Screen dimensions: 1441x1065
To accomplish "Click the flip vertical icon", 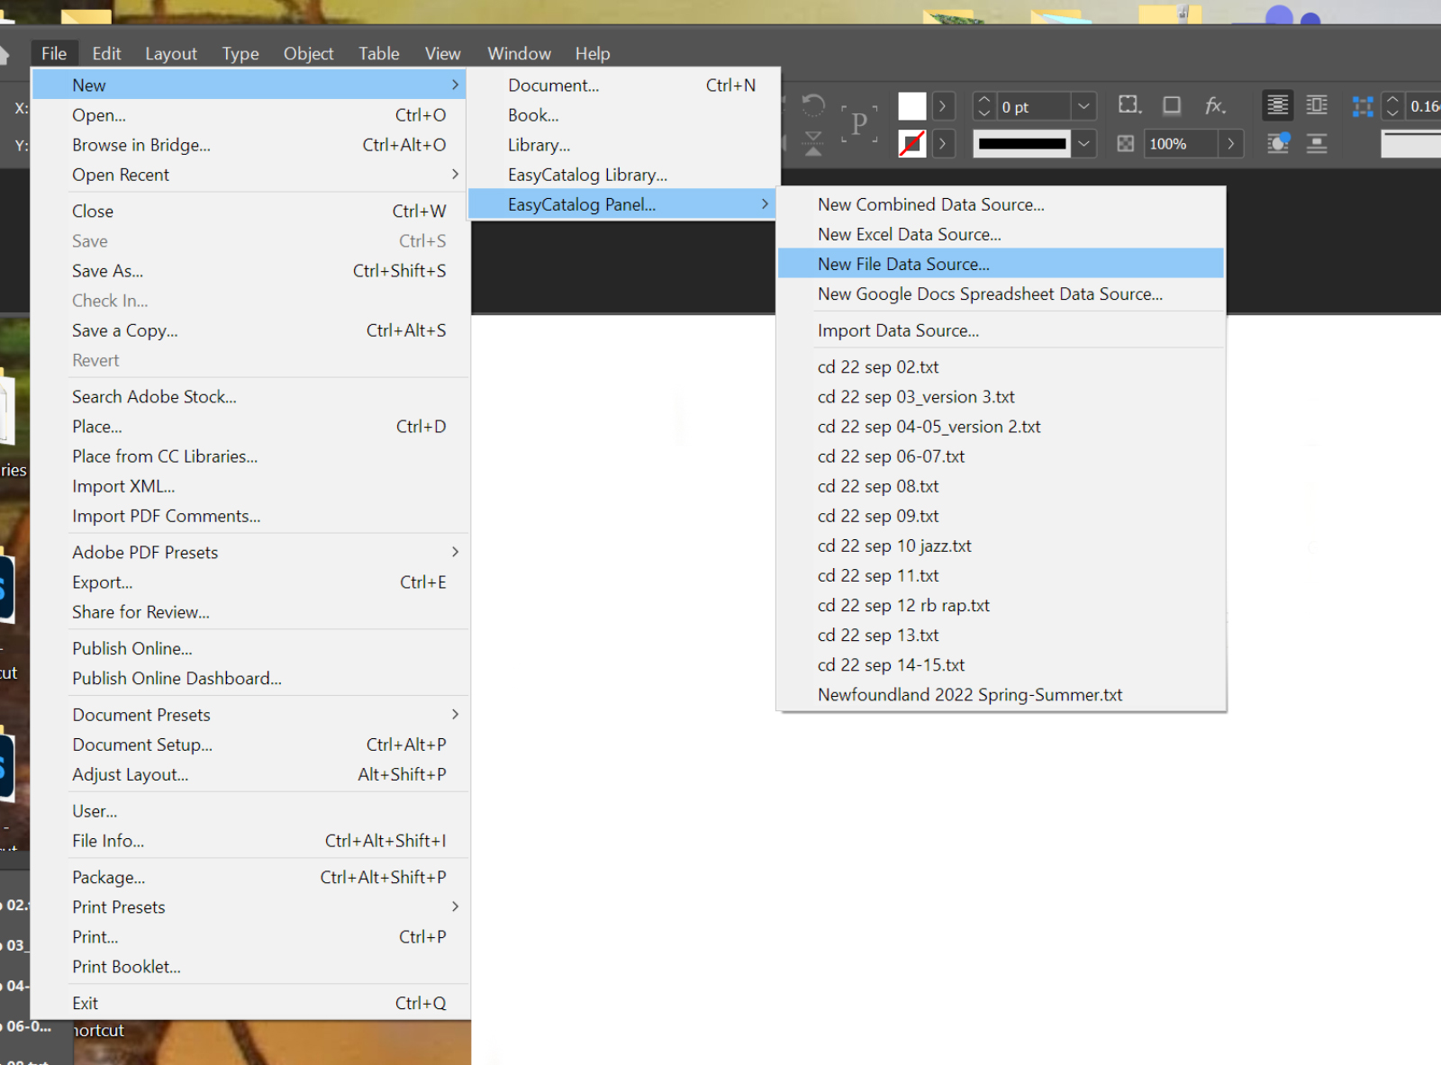I will [813, 143].
